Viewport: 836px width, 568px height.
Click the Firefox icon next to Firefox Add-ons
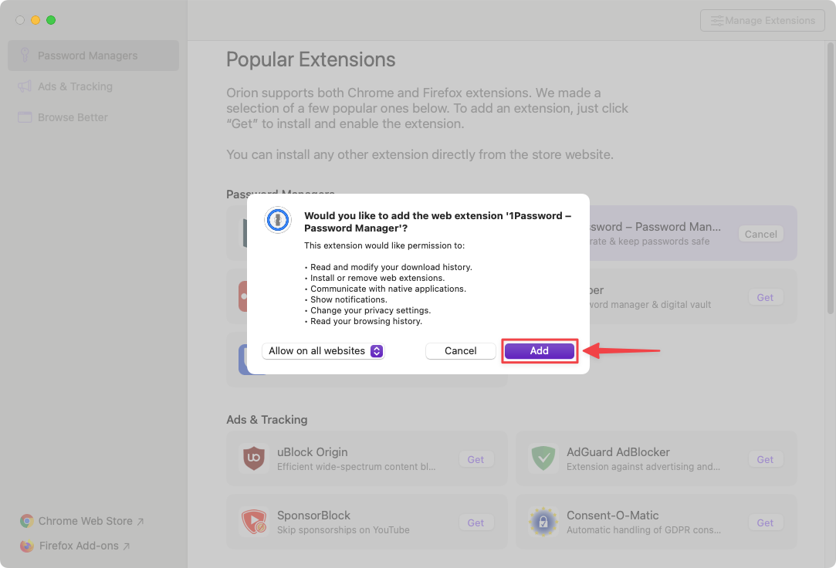coord(25,546)
